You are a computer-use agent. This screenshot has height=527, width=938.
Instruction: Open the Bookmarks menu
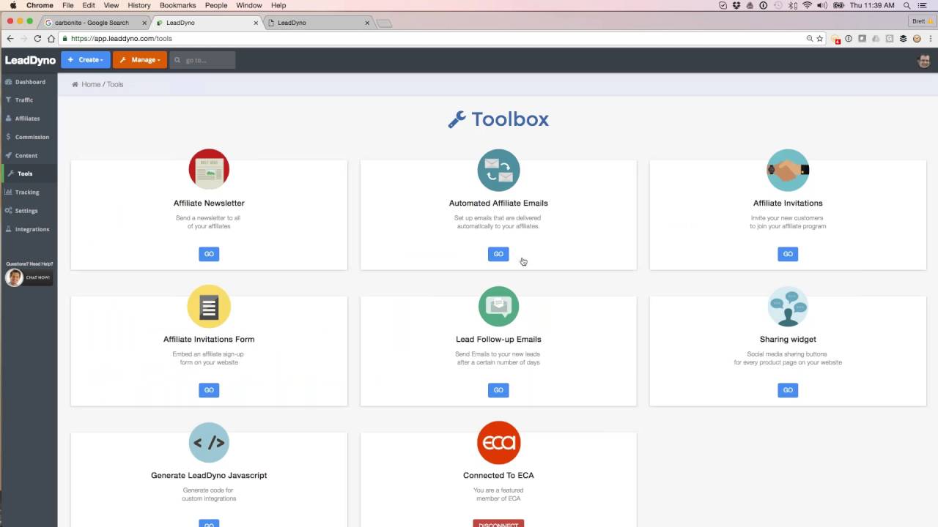(x=177, y=5)
